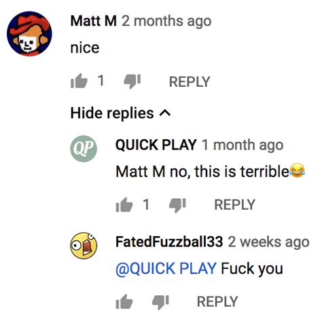Open Matt M's cowboy hat profile avatar
322x319 pixels.
tap(29, 33)
